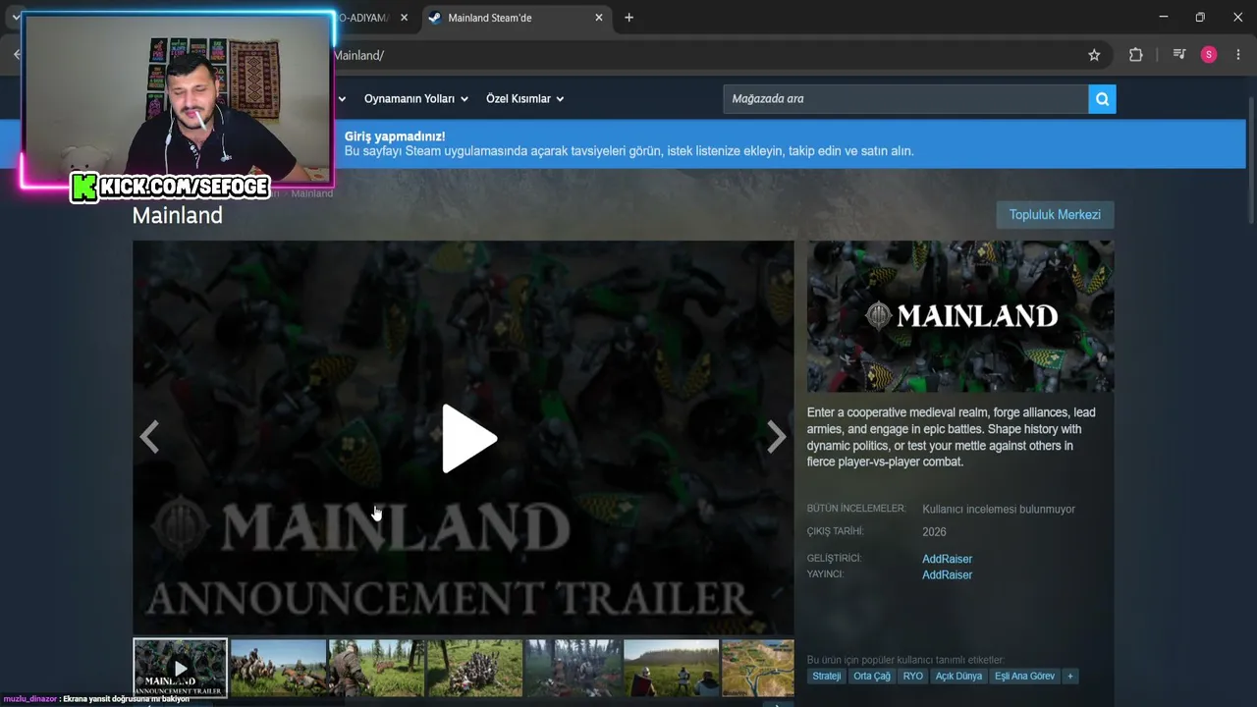Viewport: 1257px width, 707px height.
Task: Expand the chevron left of Oynamanın Yolları
Action: point(343,99)
